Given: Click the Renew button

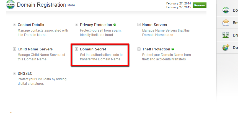Looking at the screenshot, I should coord(200,5).
